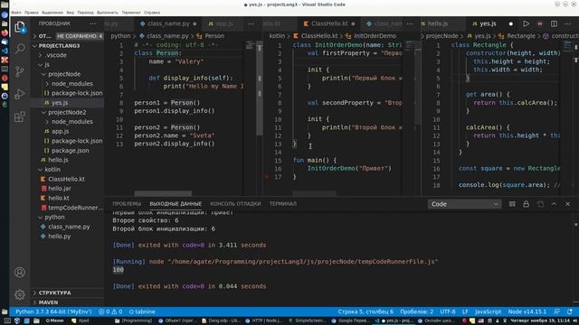The width and height of the screenshot is (579, 325).
Task: Launch Firefox from the desktop dock
Action: tap(5, 32)
